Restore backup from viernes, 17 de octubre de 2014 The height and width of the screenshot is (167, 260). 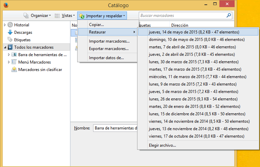[x=198, y=136]
